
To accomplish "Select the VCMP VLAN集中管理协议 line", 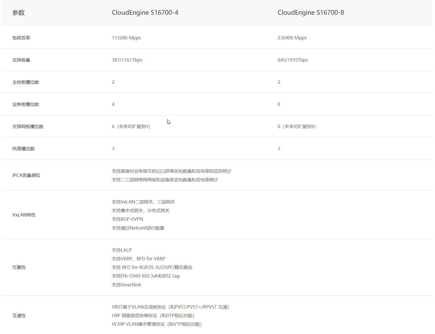I will tap(157, 324).
